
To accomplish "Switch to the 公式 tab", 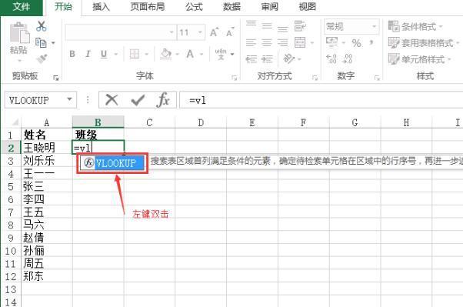I will [x=194, y=6].
